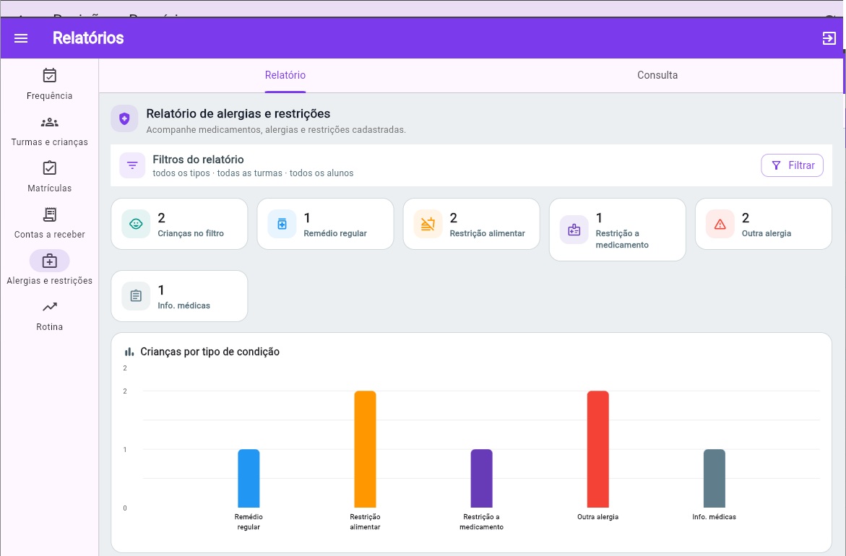Click the Filtros do relatório text

tap(198, 160)
